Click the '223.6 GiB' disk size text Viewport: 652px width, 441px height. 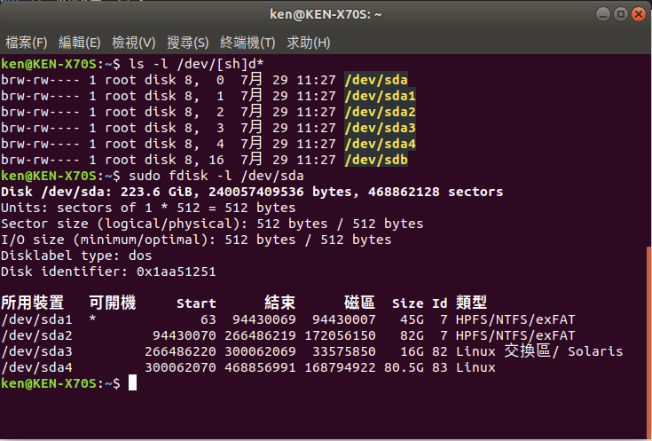[x=156, y=192]
